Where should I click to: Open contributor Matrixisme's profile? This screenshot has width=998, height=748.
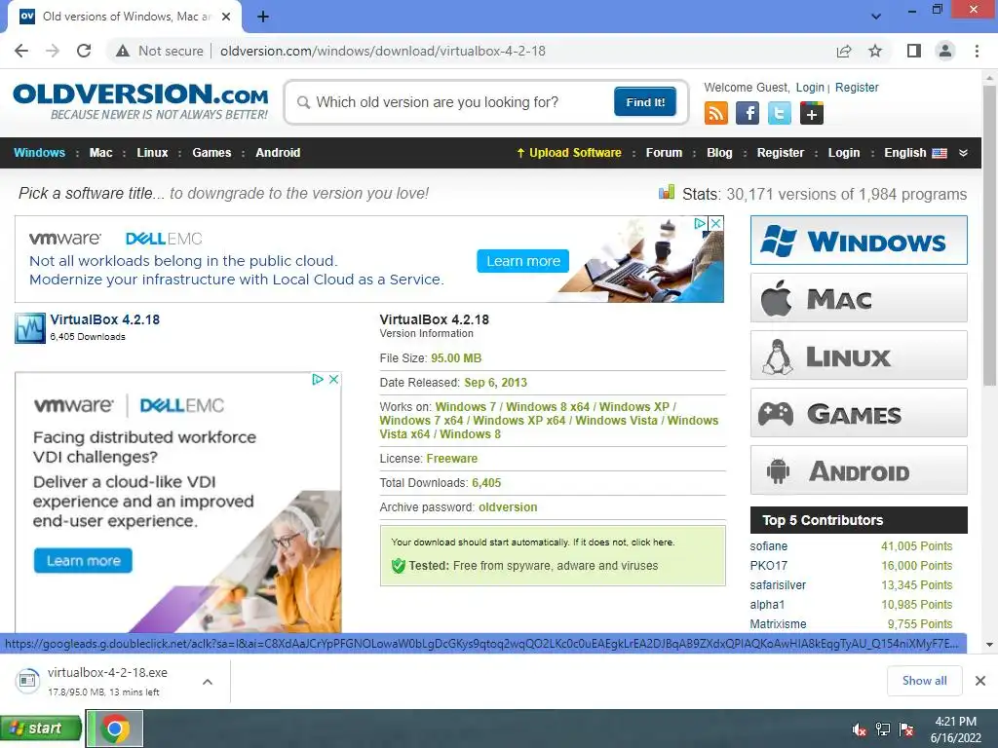click(778, 624)
